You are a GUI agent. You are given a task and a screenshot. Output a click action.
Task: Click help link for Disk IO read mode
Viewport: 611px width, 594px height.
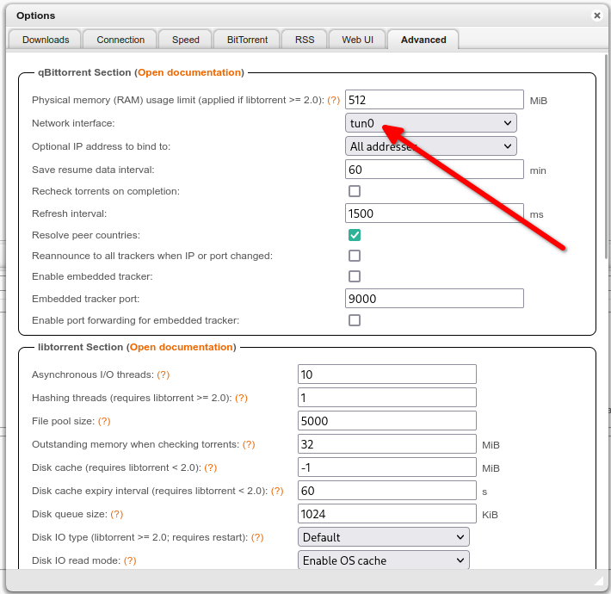[130, 560]
